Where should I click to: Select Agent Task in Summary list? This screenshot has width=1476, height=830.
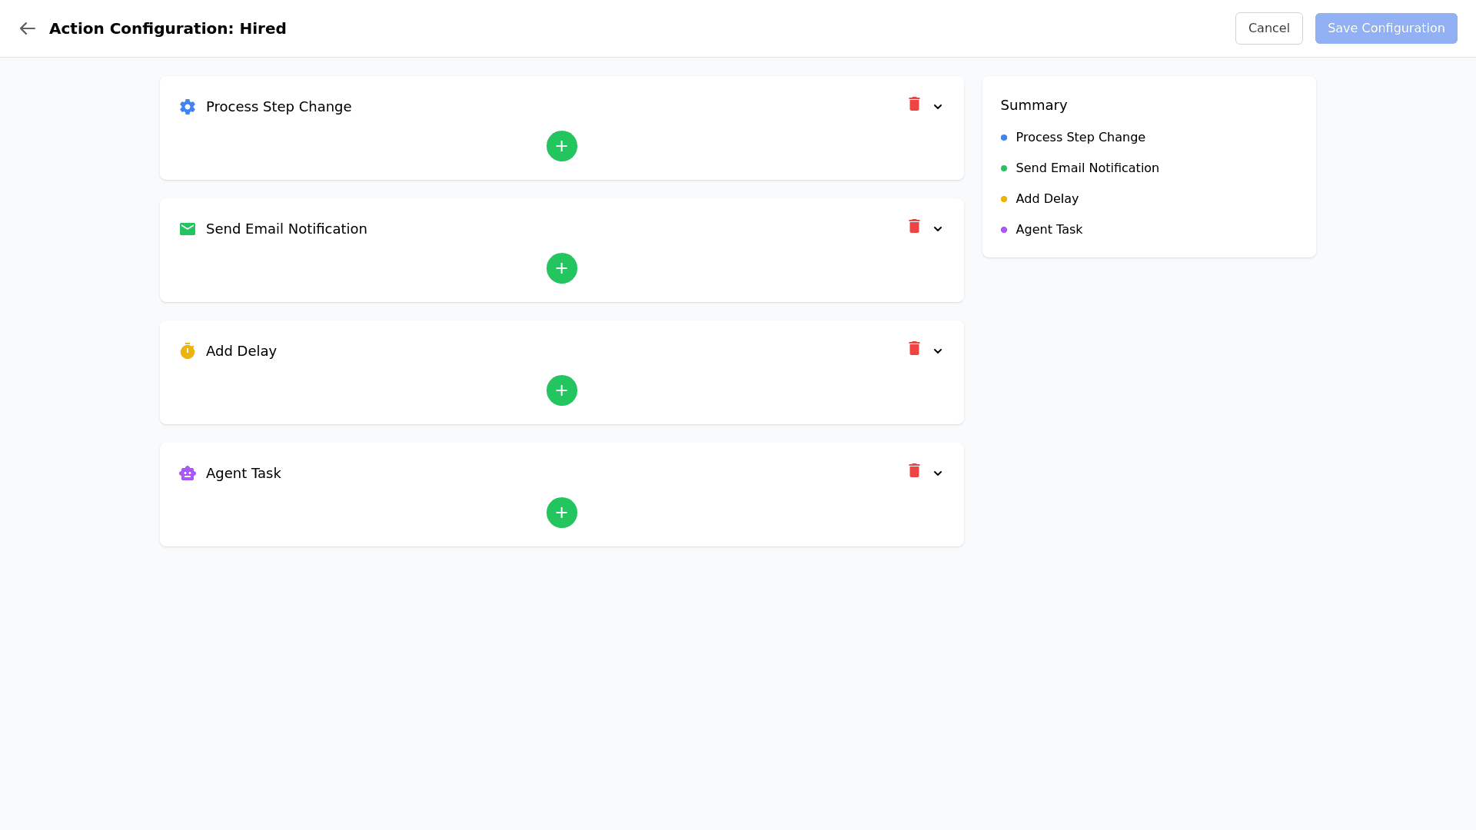1048,230
